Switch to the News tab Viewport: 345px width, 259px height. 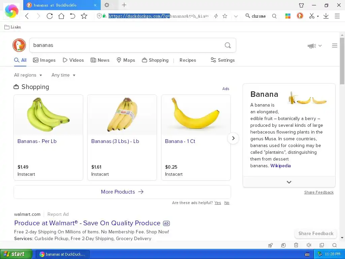point(100,60)
